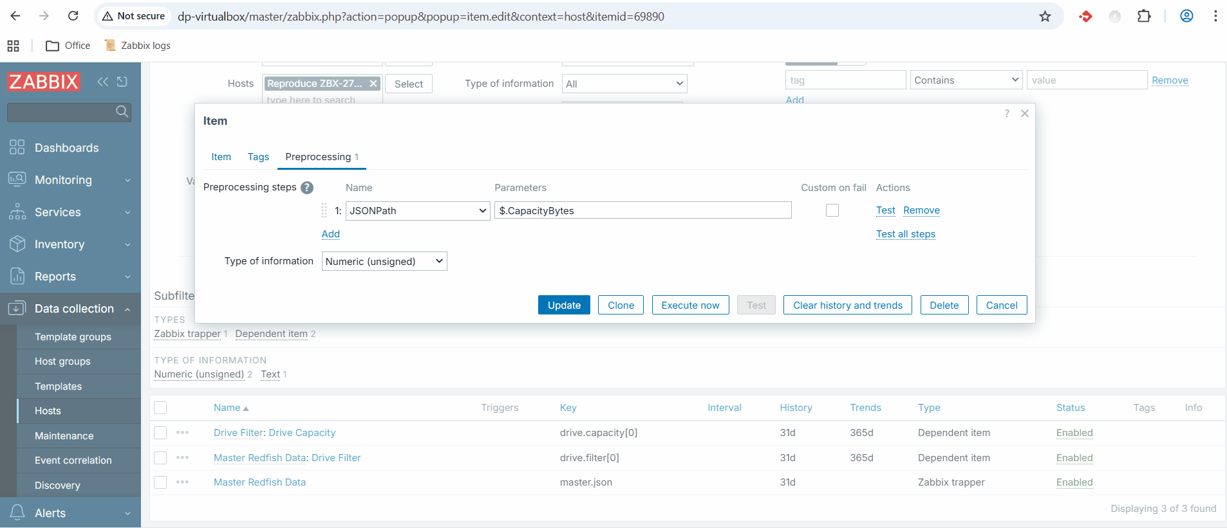Screen dimensions: 1227x528
Task: Open the preprocessing steps help icon
Action: tap(307, 188)
